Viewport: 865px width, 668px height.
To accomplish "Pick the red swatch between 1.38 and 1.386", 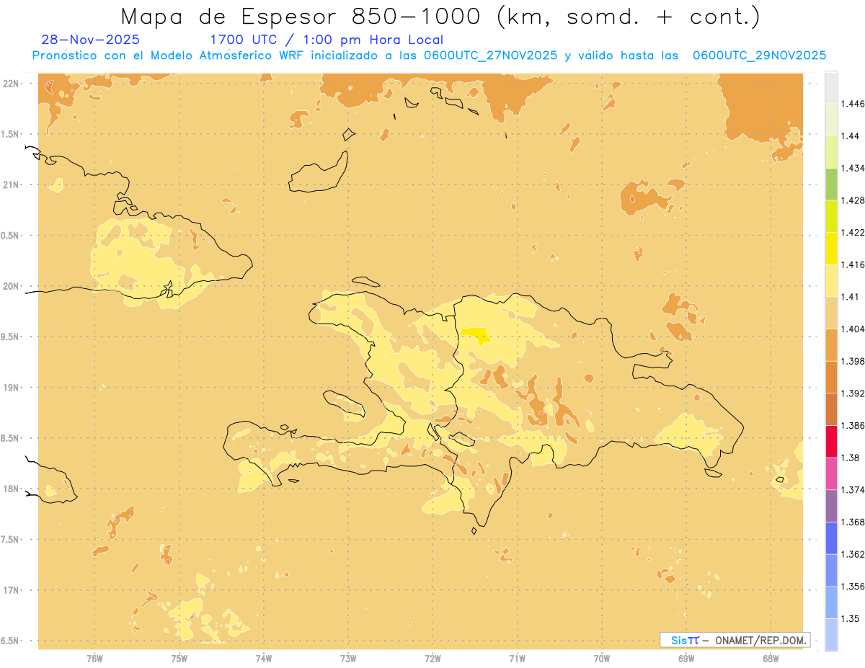I will 831,442.
